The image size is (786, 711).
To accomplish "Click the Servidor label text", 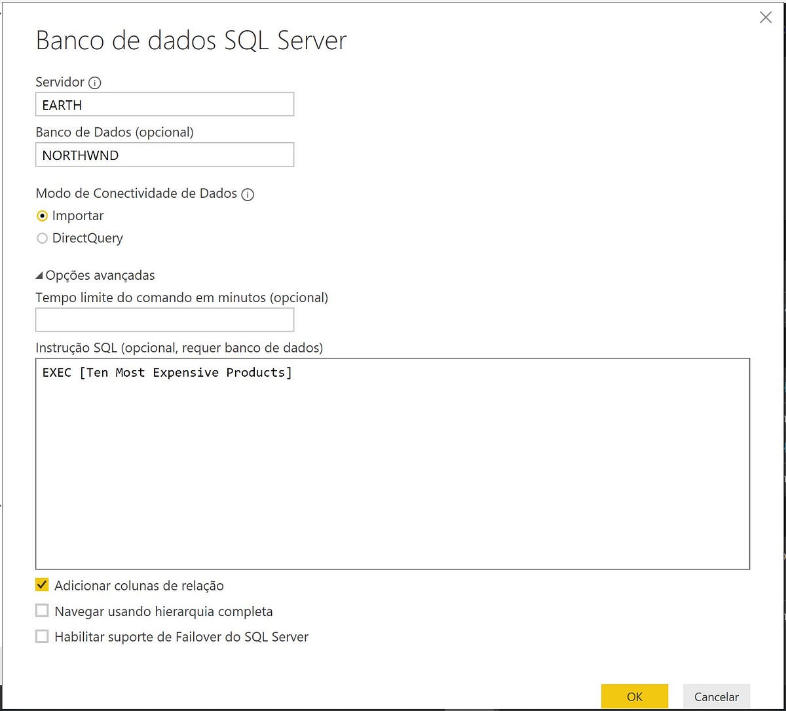I will pyautogui.click(x=59, y=83).
